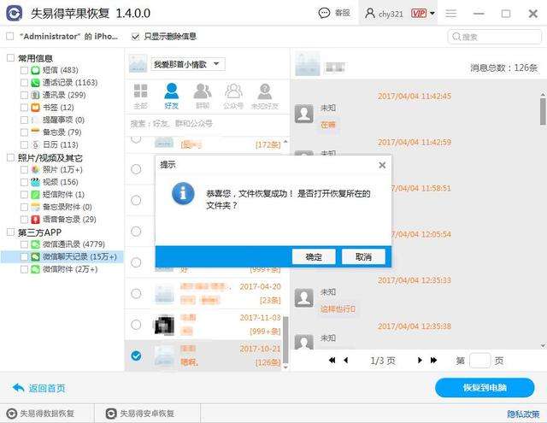Click the VIP badge
The height and width of the screenshot is (423, 547).
pos(418,14)
